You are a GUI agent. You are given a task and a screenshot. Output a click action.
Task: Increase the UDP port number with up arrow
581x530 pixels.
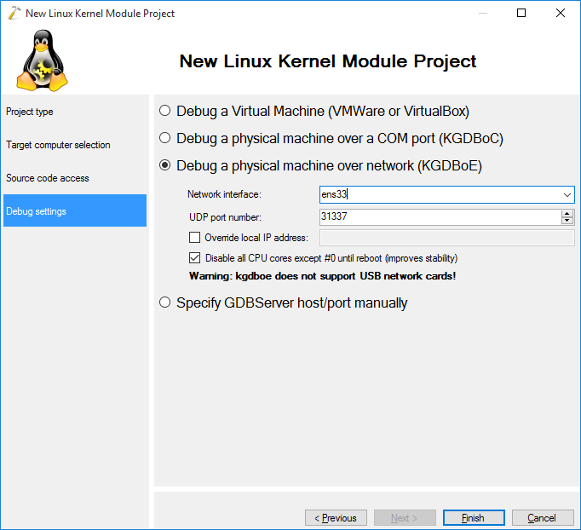point(567,214)
